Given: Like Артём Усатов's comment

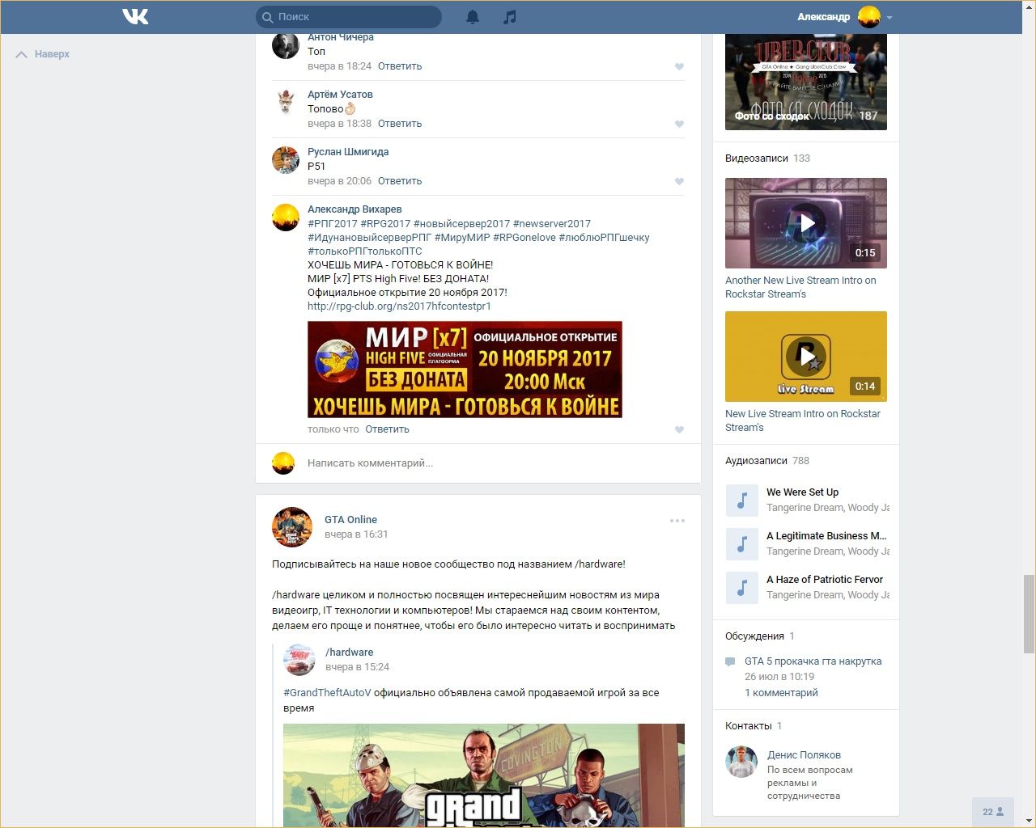Looking at the screenshot, I should (679, 125).
